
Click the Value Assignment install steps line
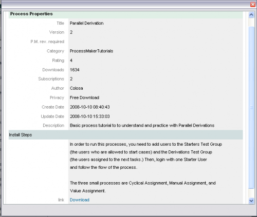[x=88, y=191]
